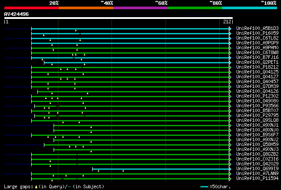Screen dimensions: 281x190
Task: Open the UniRef100_A9XNJ0 entry
Action: 257,130
